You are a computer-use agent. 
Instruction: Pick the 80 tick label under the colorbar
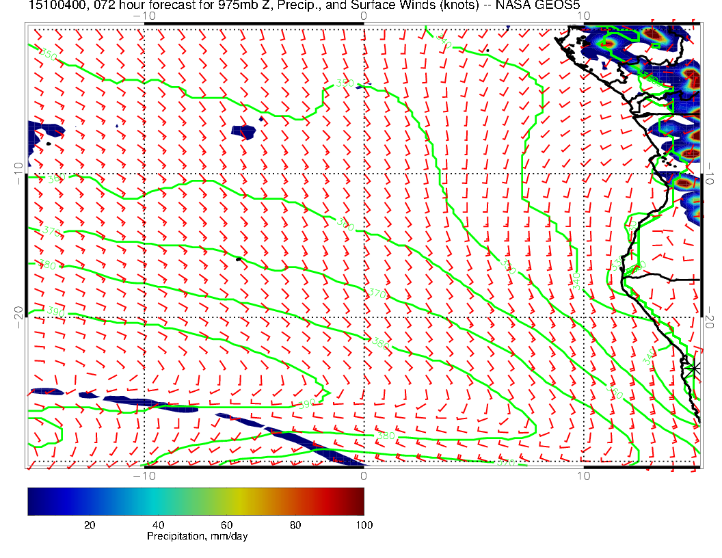[295, 524]
